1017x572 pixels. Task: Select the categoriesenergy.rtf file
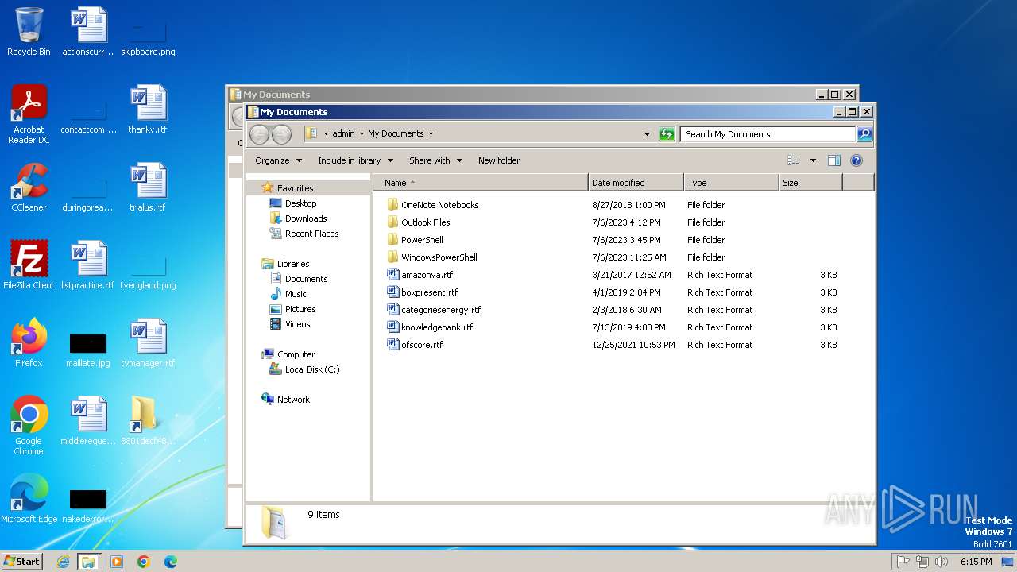click(x=434, y=310)
